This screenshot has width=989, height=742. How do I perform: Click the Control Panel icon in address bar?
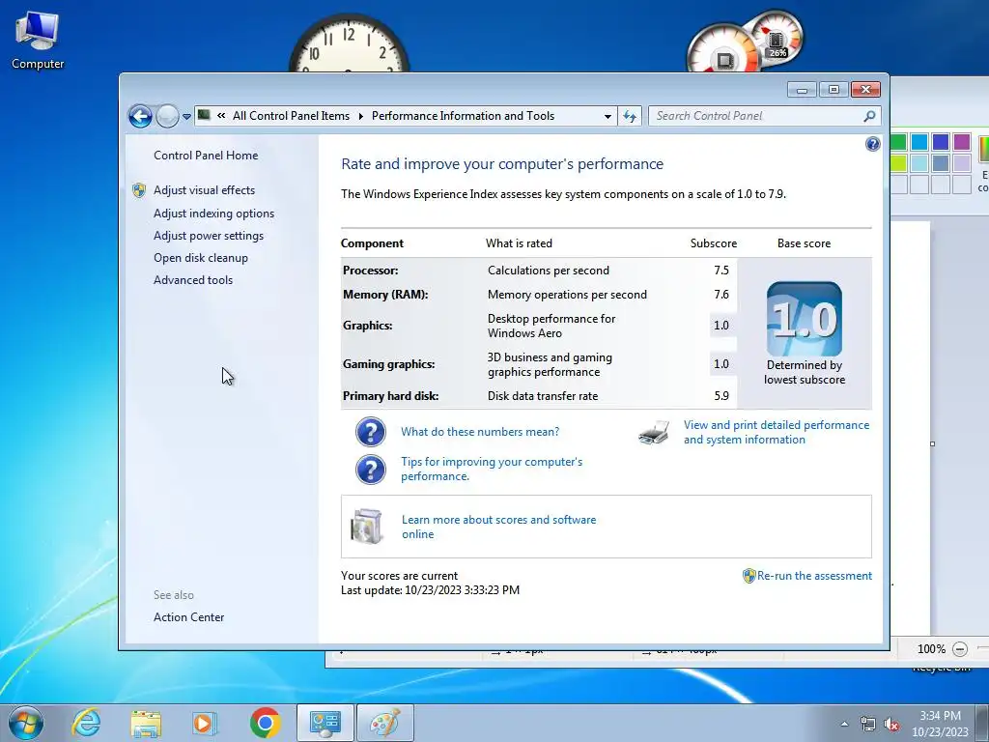coord(204,115)
